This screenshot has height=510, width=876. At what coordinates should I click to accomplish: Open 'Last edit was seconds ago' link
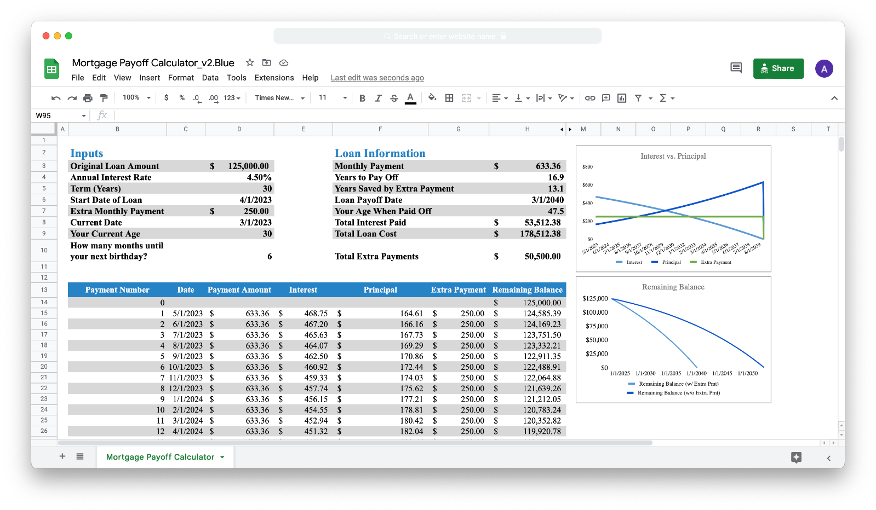tap(377, 78)
